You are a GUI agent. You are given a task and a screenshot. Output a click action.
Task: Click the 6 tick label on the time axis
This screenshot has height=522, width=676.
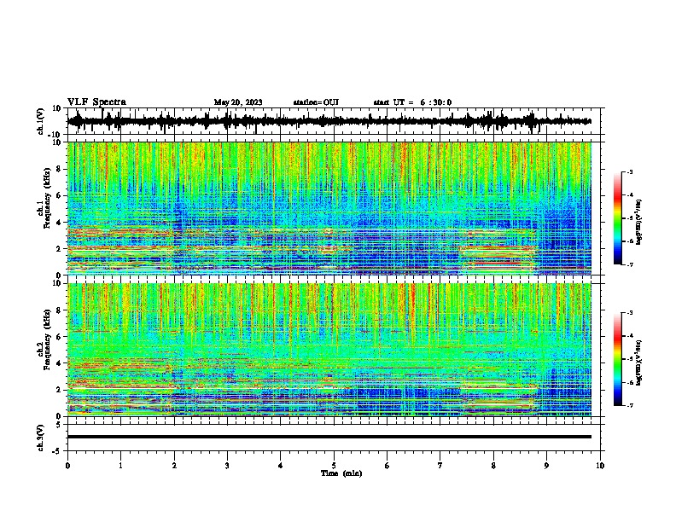click(388, 466)
